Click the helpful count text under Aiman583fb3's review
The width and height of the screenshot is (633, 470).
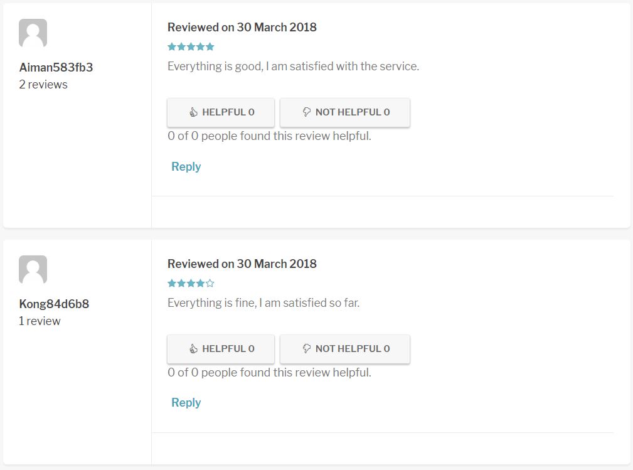pos(269,136)
